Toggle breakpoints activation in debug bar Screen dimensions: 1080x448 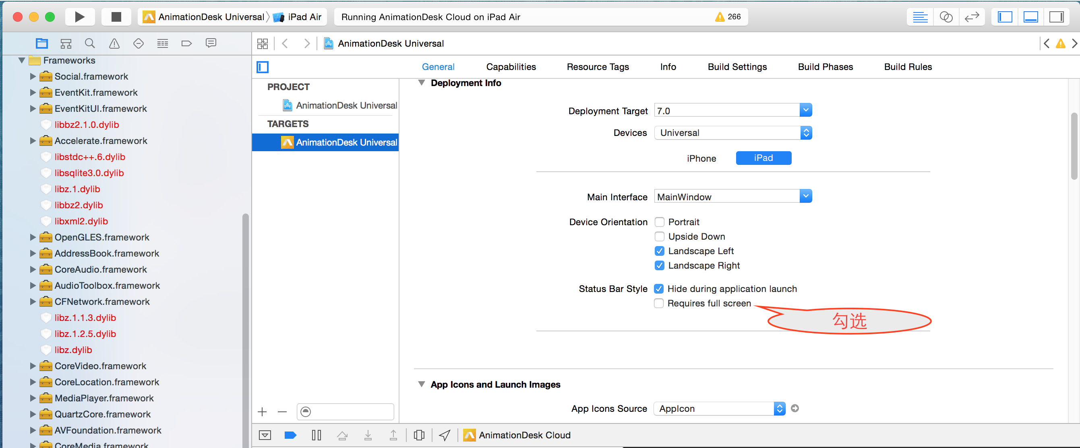pyautogui.click(x=290, y=436)
